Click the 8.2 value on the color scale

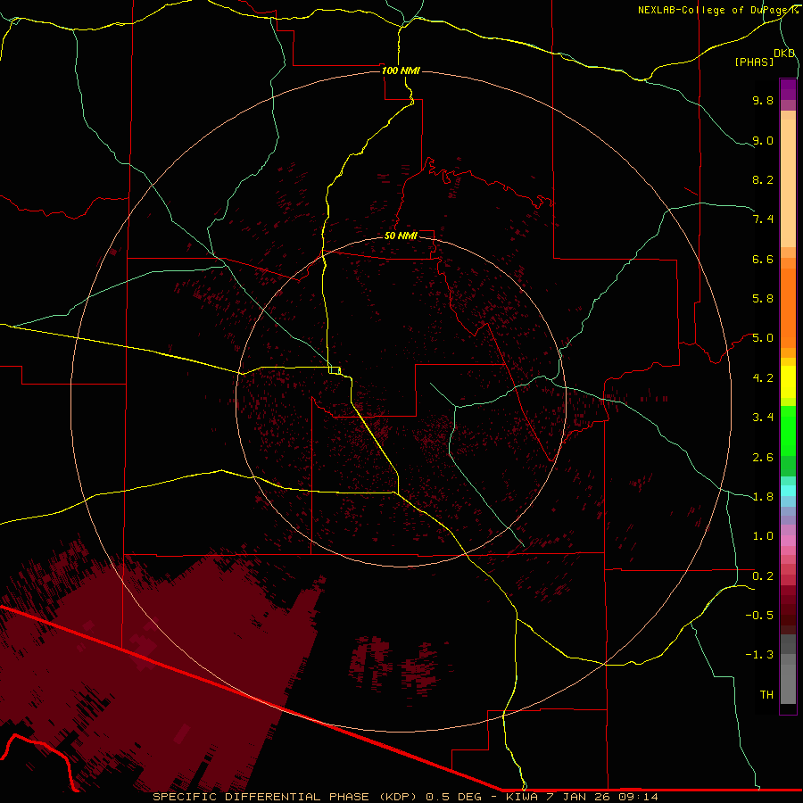click(x=763, y=179)
